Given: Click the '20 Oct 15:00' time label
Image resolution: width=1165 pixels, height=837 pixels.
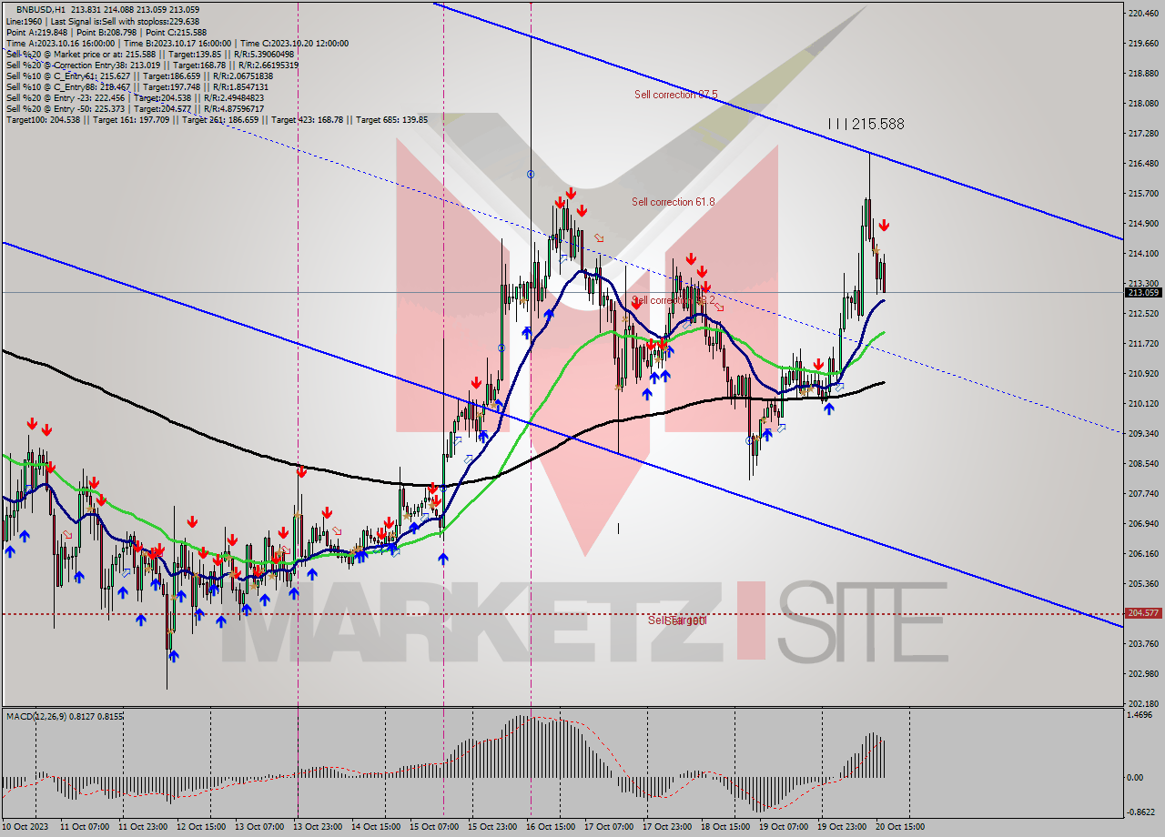Looking at the screenshot, I should [x=900, y=828].
